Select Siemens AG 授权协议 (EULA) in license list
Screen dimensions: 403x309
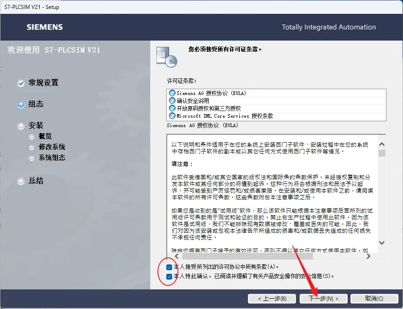pos(276,93)
